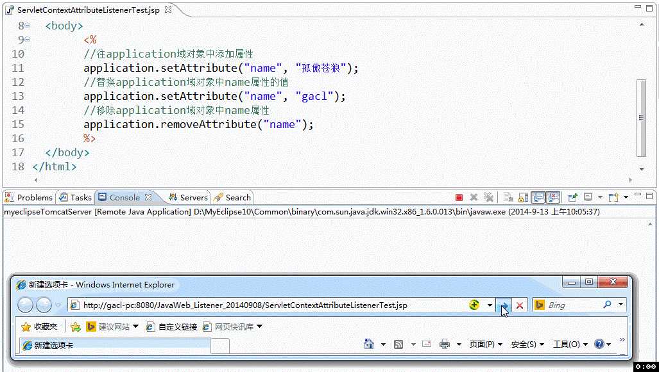This screenshot has height=372, width=659.
Task: Open the 收藏夹 favorites button
Action: [x=39, y=327]
